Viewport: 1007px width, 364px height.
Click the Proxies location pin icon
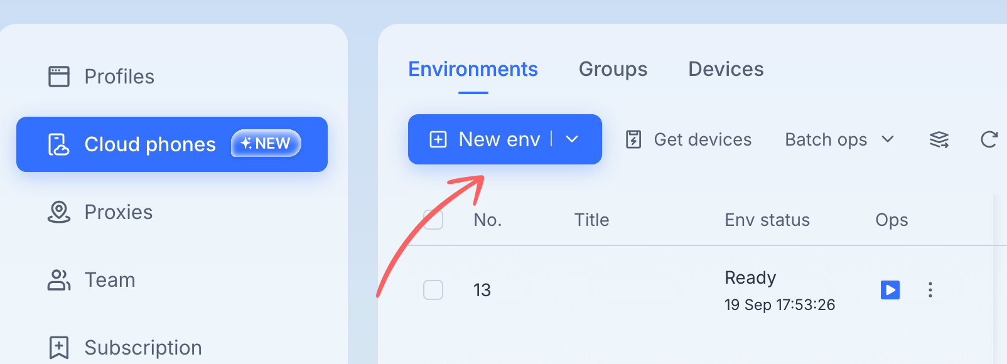59,212
